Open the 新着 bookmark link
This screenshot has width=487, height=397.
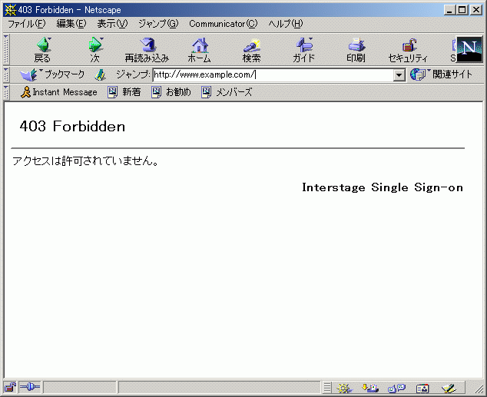point(124,92)
